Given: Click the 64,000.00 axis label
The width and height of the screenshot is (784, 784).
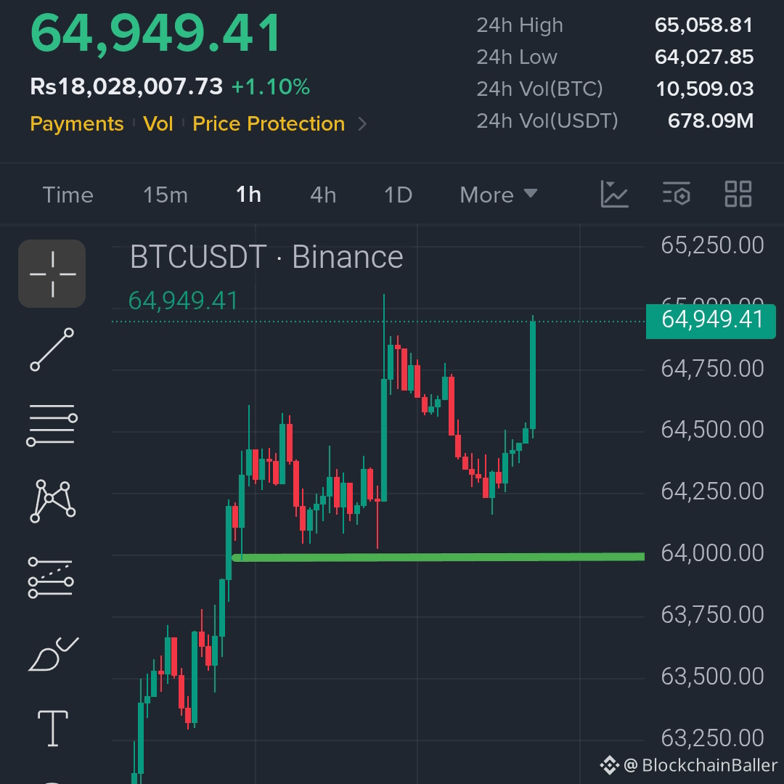Looking at the screenshot, I should 712,553.
